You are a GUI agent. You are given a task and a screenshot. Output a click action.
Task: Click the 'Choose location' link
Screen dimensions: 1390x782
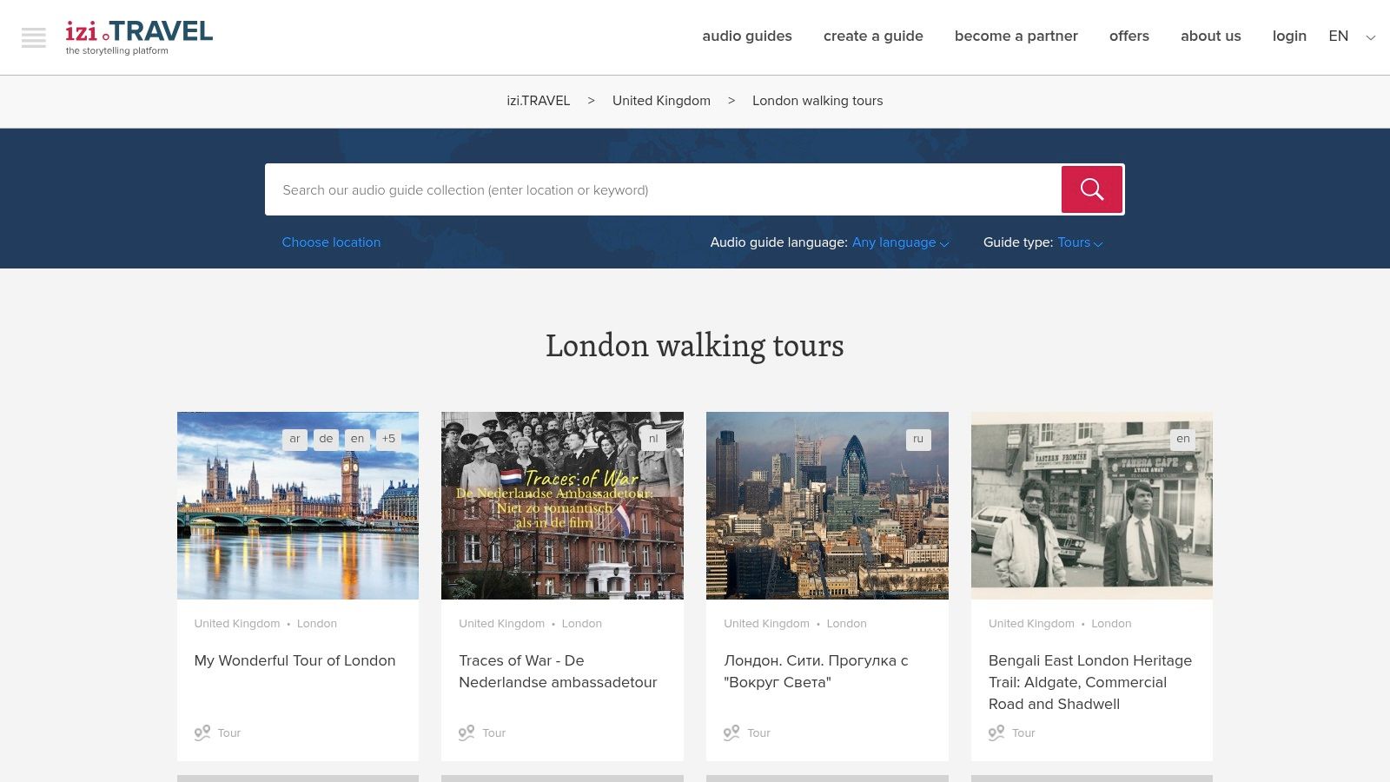tap(331, 242)
